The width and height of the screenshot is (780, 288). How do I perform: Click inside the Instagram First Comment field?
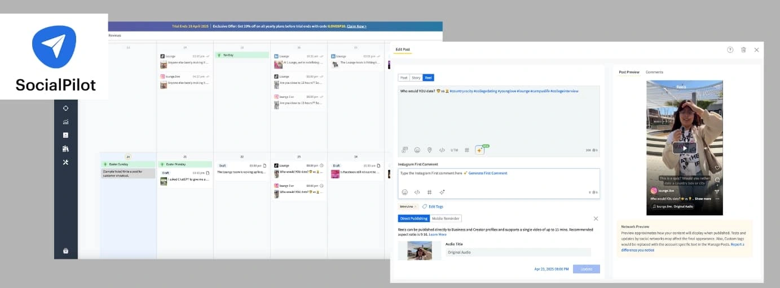(499, 183)
